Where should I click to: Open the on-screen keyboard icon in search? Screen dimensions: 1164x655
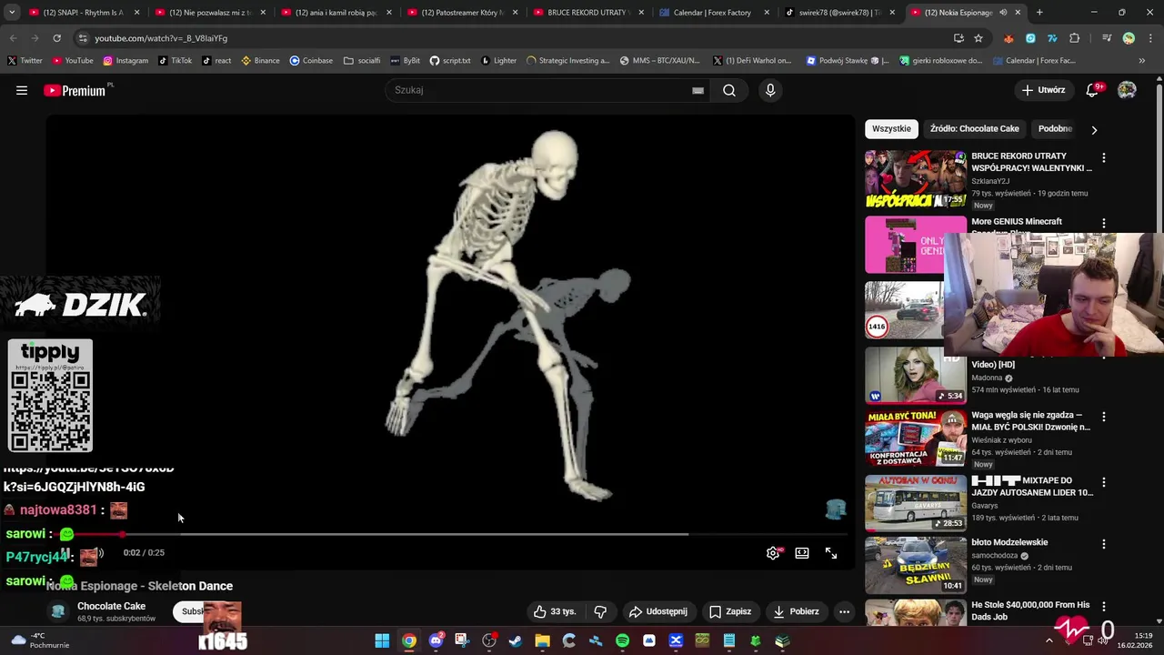(697, 90)
